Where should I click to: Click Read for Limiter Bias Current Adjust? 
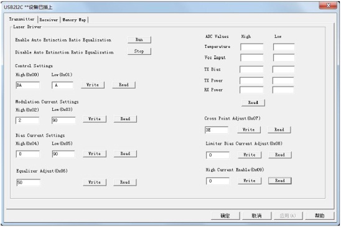pos(280,155)
